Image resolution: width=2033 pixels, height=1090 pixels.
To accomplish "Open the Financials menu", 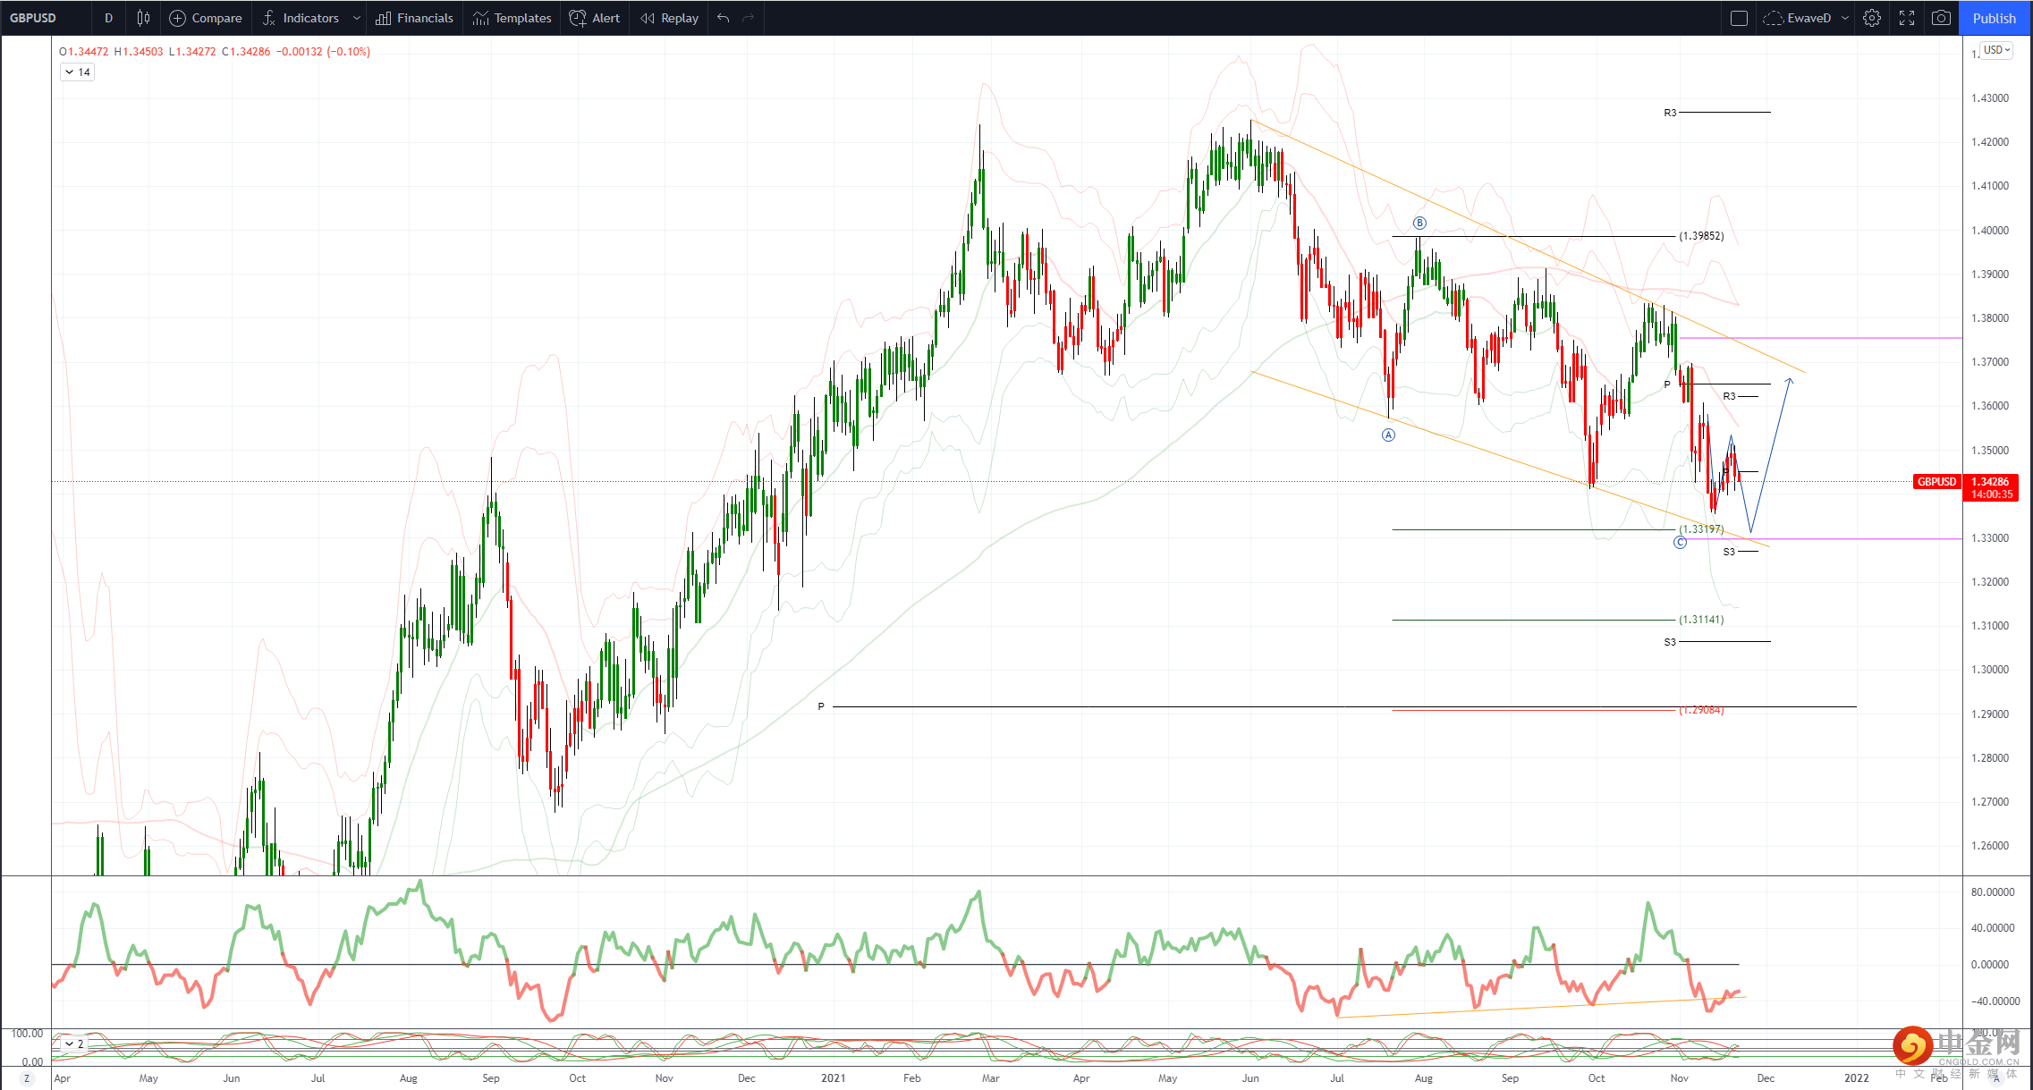I will pyautogui.click(x=415, y=18).
